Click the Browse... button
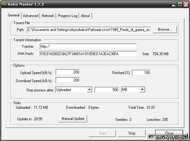 (x=165, y=29)
